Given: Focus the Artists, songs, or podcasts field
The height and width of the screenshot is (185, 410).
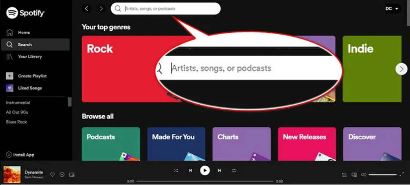Looking at the screenshot, I should pos(165,9).
